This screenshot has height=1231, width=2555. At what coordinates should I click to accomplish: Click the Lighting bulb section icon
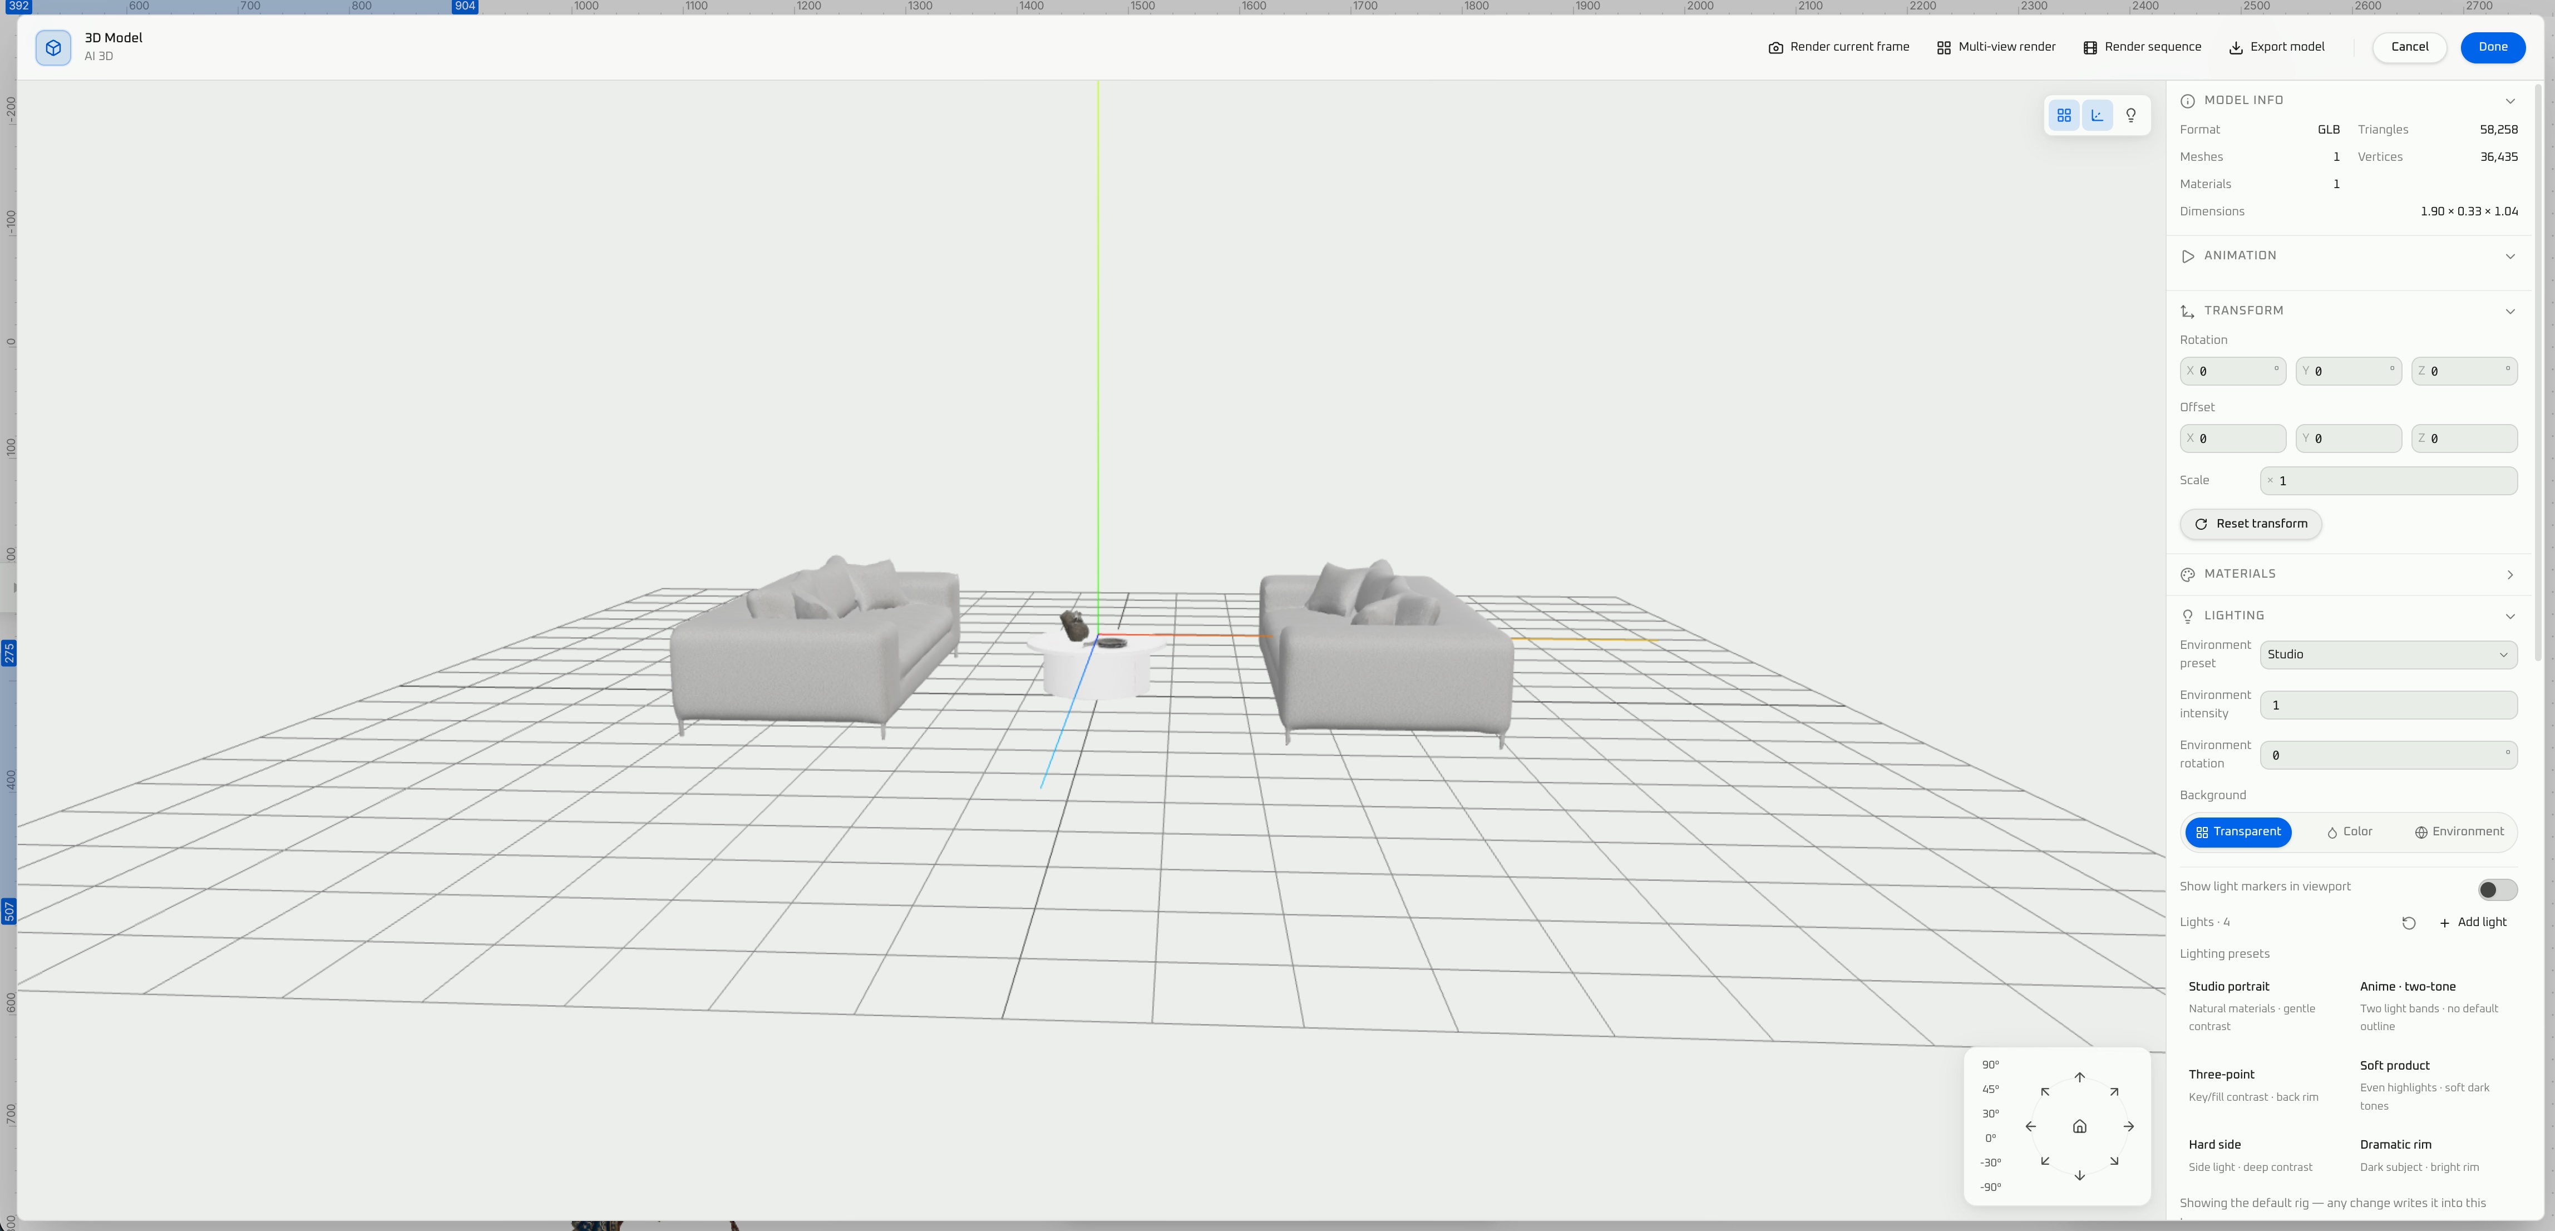[x=2188, y=616]
